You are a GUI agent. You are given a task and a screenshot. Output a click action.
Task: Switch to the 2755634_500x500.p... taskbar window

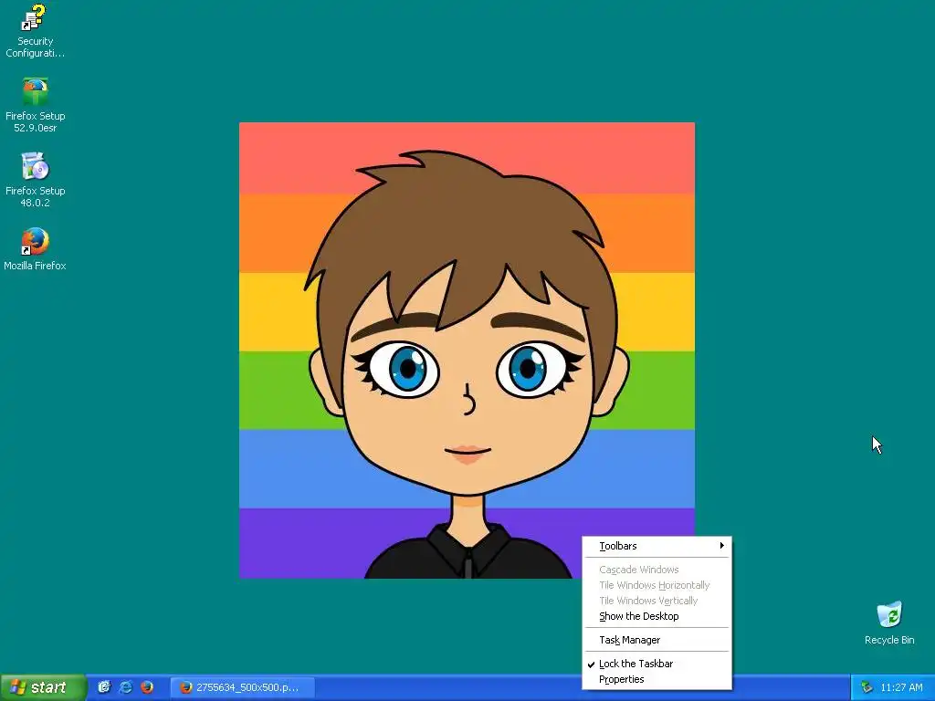click(x=242, y=687)
